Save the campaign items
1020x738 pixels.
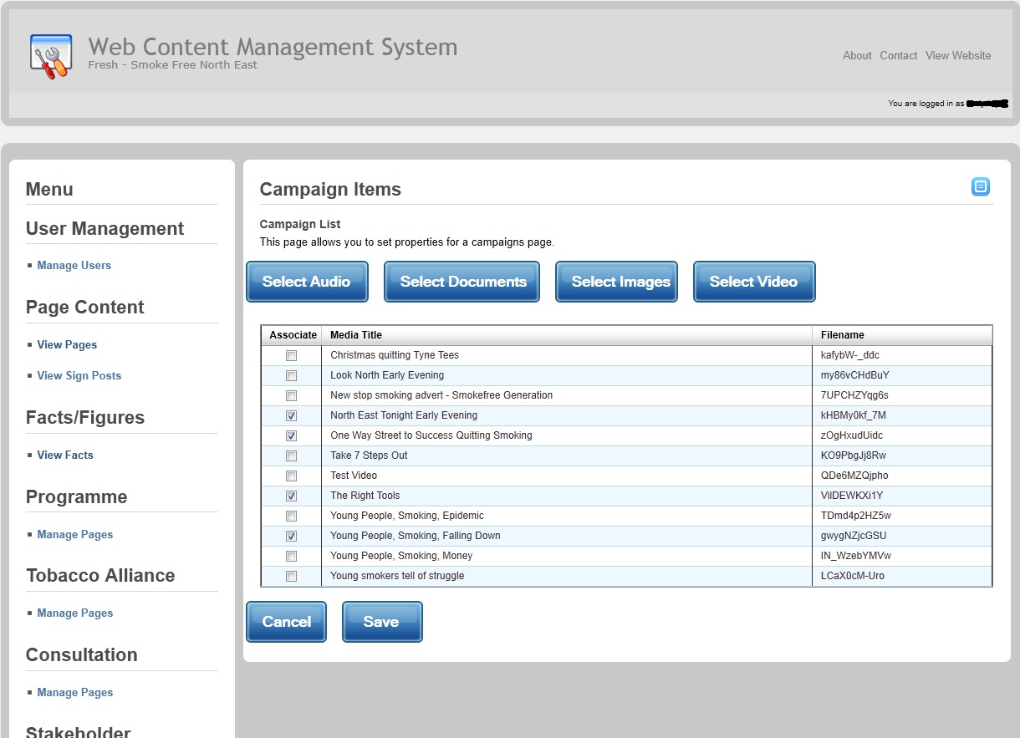tap(382, 622)
